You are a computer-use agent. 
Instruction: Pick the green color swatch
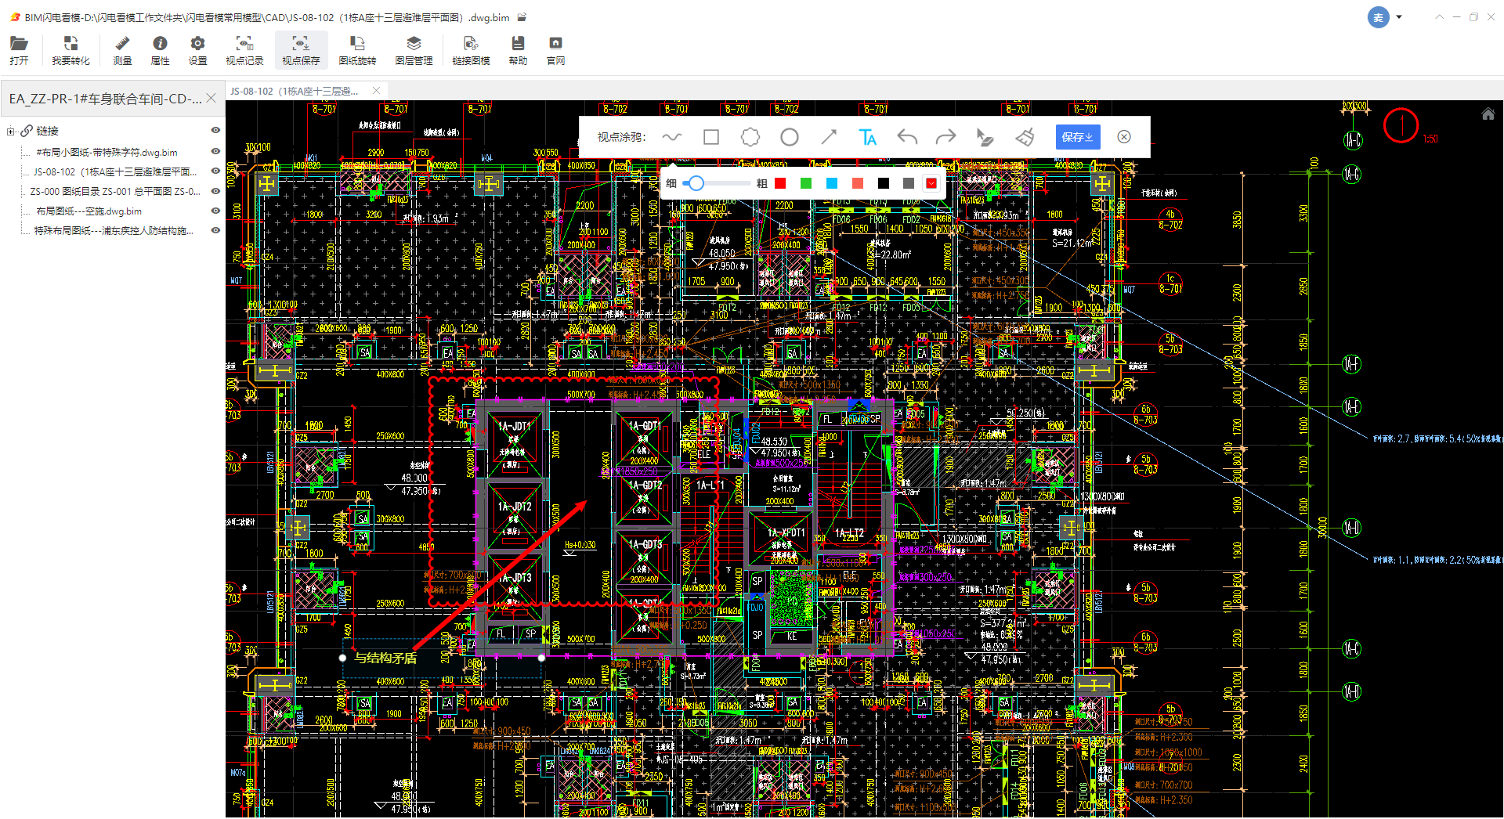(x=806, y=183)
